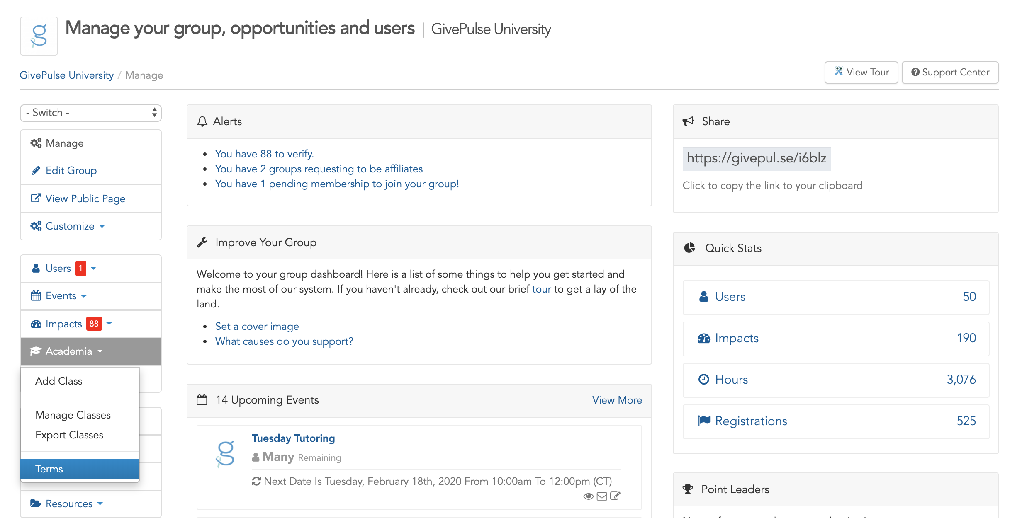Open Manage in the sidebar
Viewport: 1022px width, 518px height.
[x=91, y=143]
